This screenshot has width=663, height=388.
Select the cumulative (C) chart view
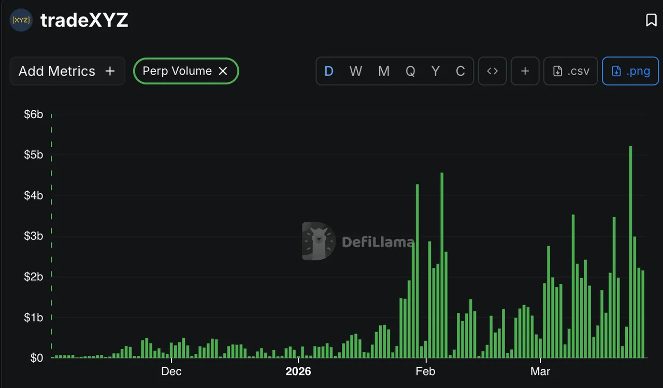460,71
